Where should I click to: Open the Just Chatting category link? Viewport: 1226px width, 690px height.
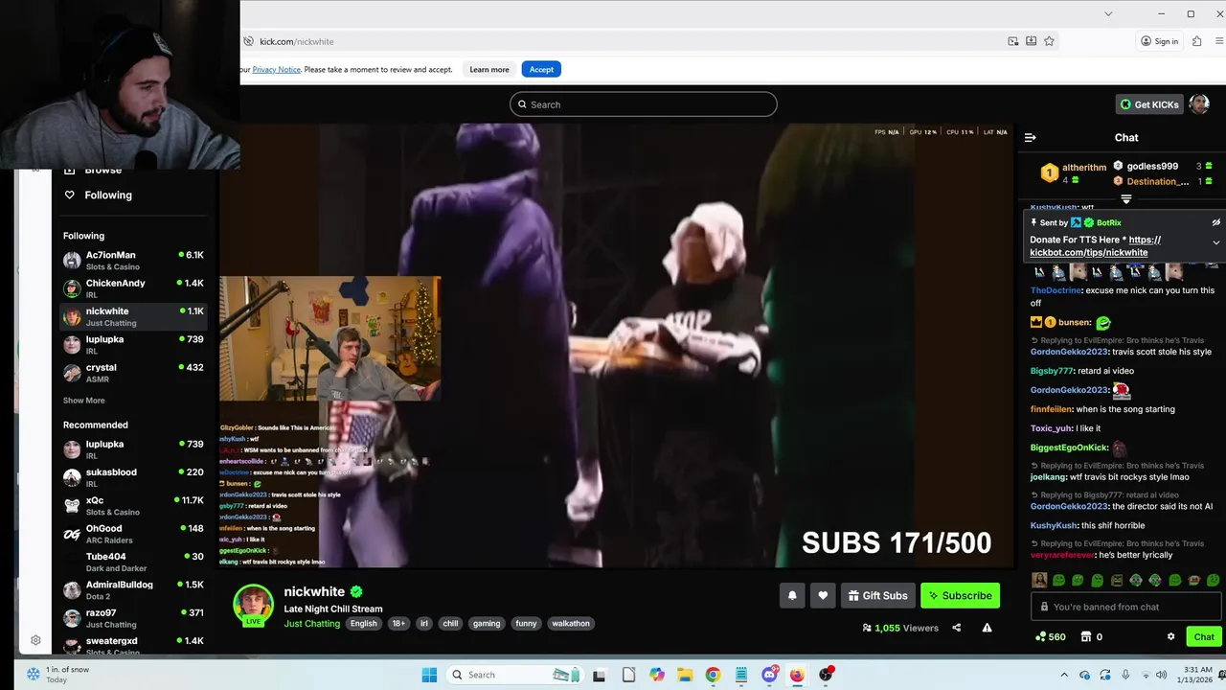312,623
